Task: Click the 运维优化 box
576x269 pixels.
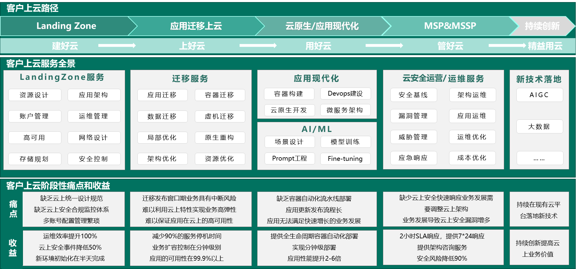Action: 472,137
